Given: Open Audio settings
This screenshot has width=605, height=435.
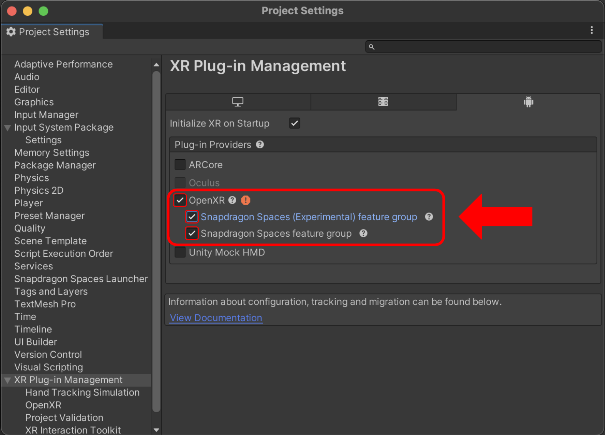Looking at the screenshot, I should coord(27,77).
